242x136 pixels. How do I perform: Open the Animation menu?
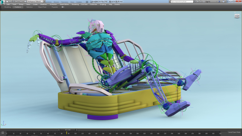53,5
